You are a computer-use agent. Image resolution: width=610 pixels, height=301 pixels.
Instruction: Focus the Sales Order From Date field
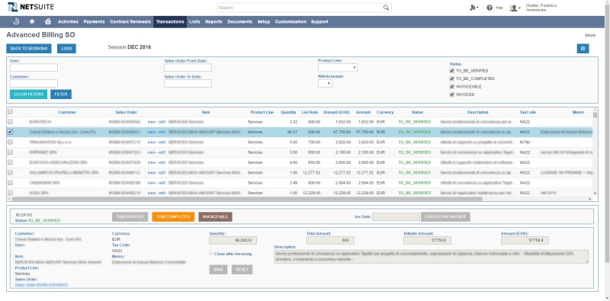click(x=188, y=68)
